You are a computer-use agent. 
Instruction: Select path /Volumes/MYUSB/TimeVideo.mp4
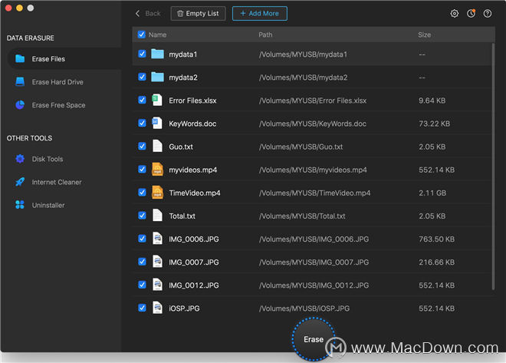click(314, 193)
